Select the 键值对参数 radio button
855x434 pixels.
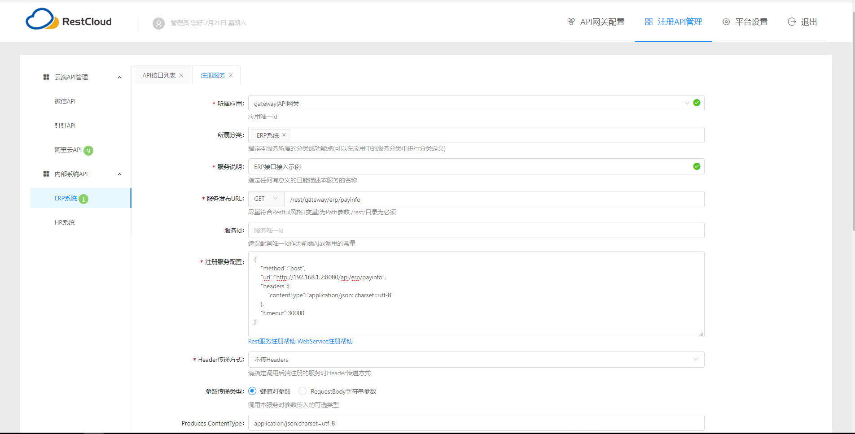click(x=252, y=391)
